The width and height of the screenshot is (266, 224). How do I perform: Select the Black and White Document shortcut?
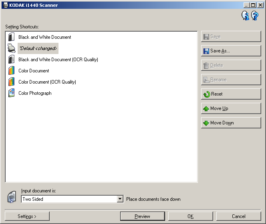pyautogui.click(x=44, y=37)
